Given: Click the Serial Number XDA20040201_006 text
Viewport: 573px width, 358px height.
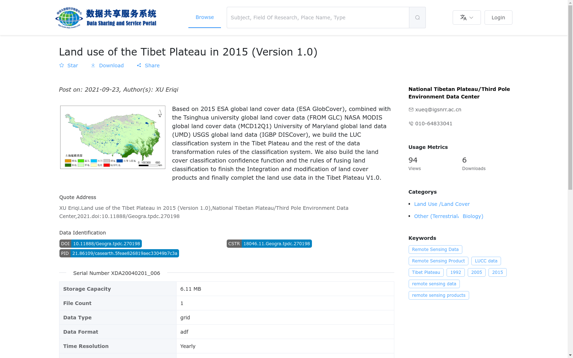Looking at the screenshot, I should pyautogui.click(x=116, y=273).
